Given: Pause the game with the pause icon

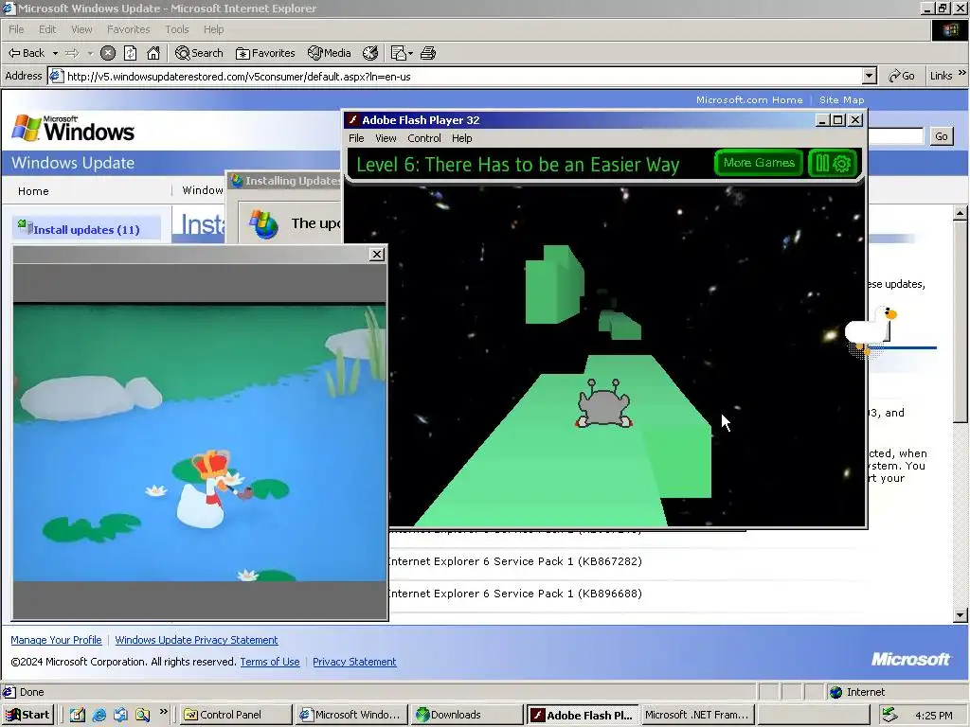Looking at the screenshot, I should (822, 163).
